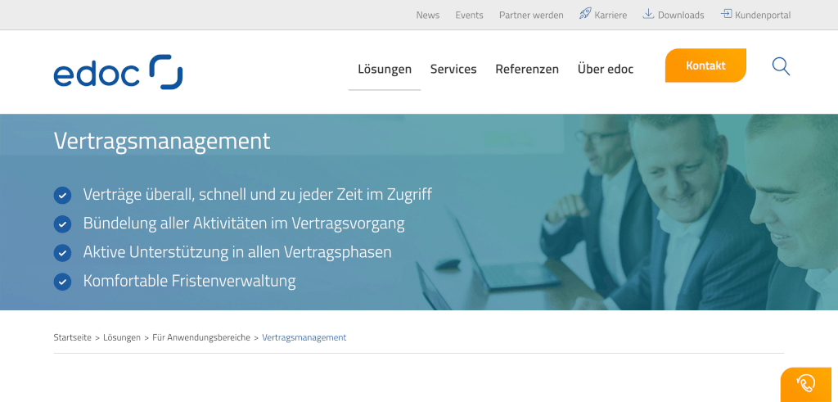Viewport: 838px width, 402px height.
Task: Open the Events link
Action: [x=469, y=15]
